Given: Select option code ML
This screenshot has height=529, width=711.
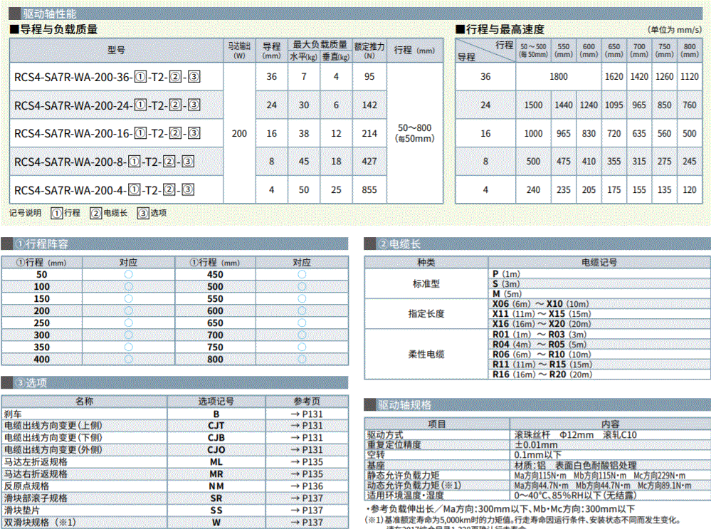Looking at the screenshot, I should [216, 462].
